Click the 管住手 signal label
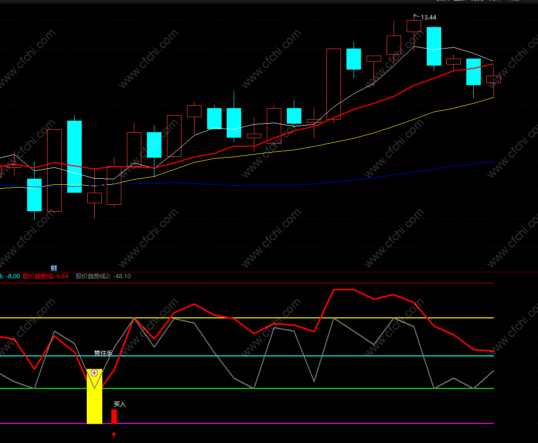The width and height of the screenshot is (538, 443). 103,353
